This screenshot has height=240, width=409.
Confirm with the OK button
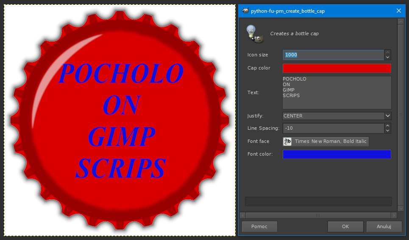coord(345,226)
